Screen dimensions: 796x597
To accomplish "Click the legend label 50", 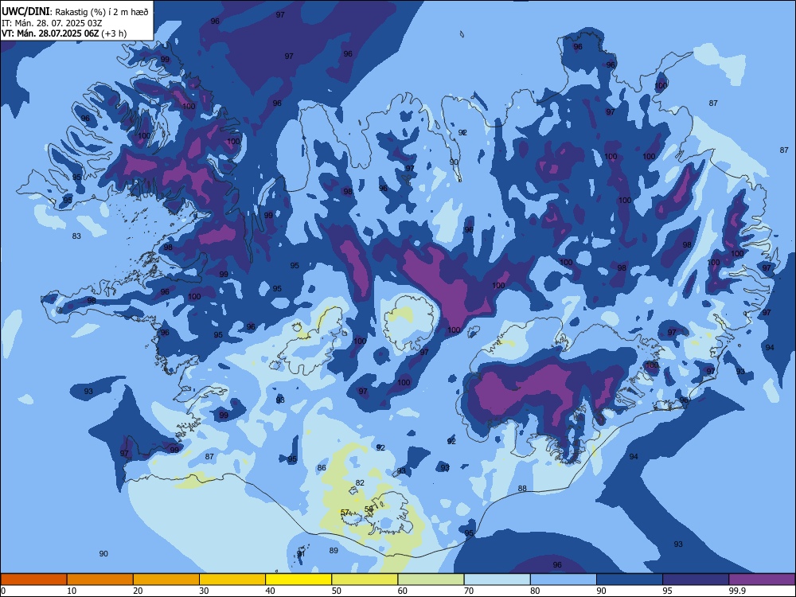I will [x=337, y=591].
